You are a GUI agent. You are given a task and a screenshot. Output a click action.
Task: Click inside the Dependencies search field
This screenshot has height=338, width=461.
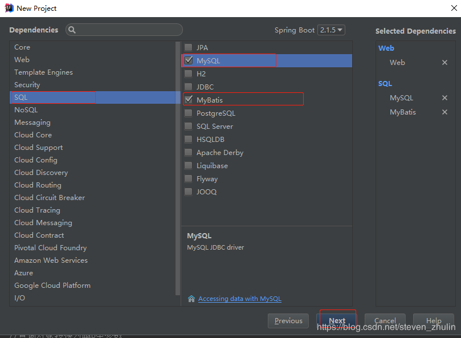point(125,30)
